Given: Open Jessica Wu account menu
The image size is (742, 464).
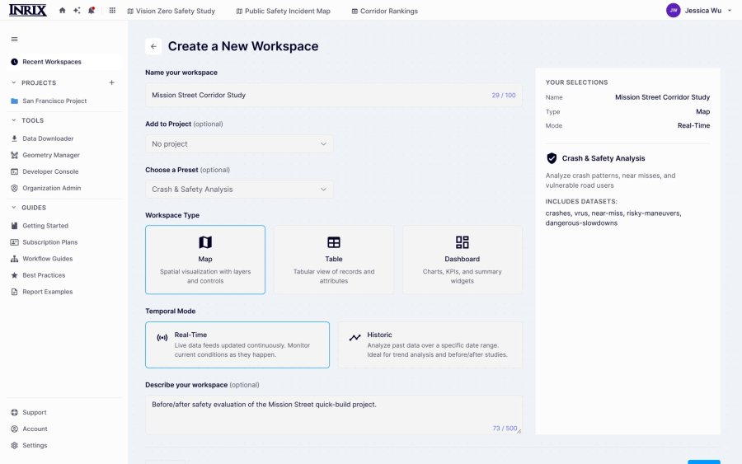Looking at the screenshot, I should tap(698, 11).
